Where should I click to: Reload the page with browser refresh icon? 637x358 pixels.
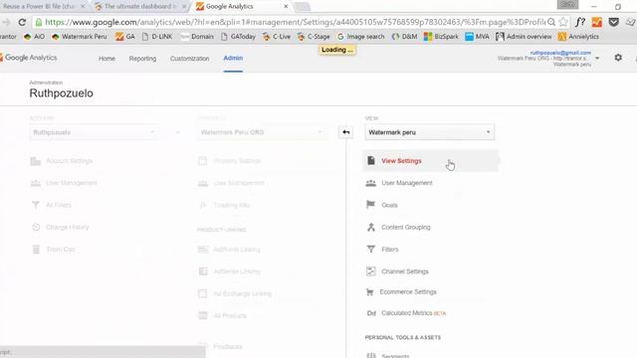coord(22,22)
